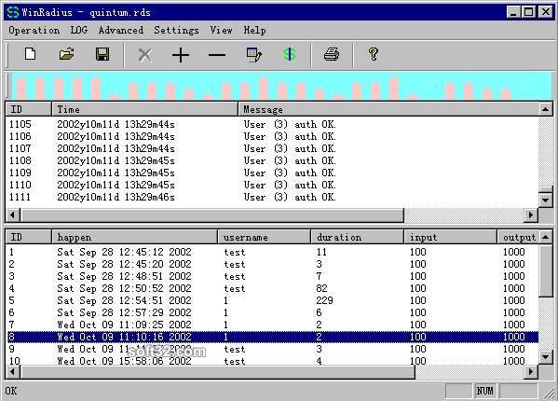The height and width of the screenshot is (401, 558).
Task: Click the records pane scroll right arrow
Action: tap(531, 371)
